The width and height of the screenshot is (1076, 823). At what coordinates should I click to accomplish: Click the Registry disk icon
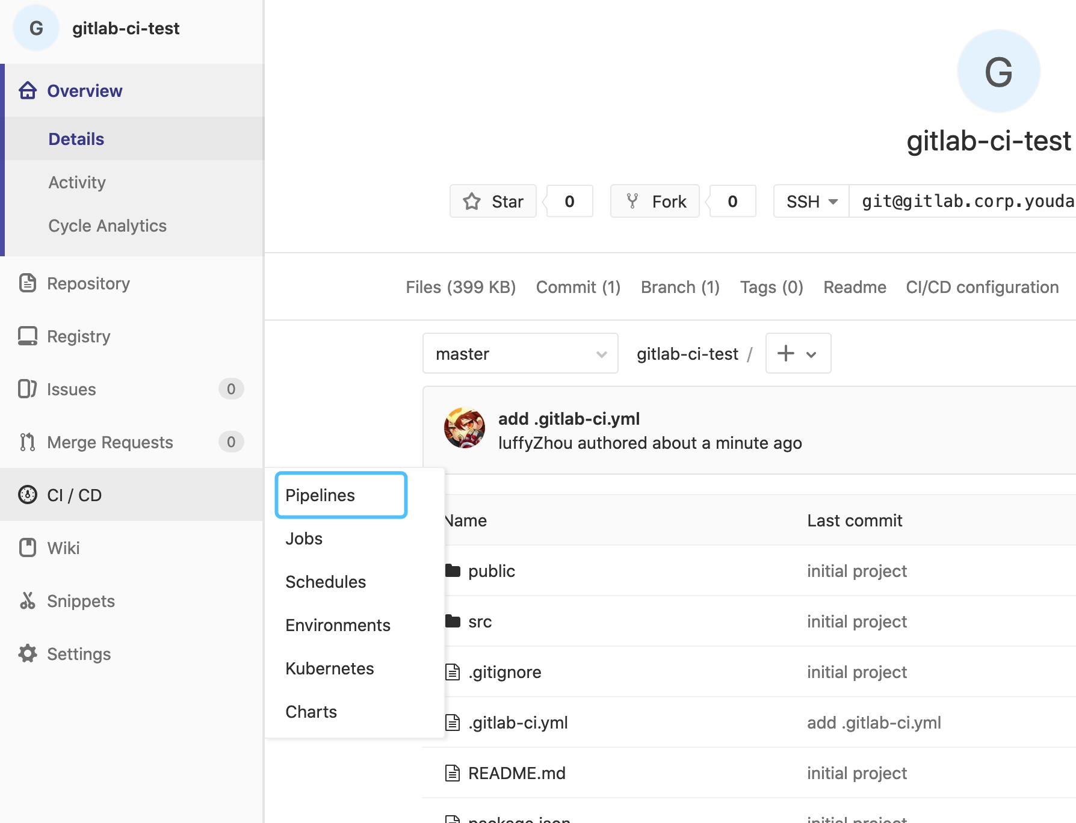click(x=28, y=336)
